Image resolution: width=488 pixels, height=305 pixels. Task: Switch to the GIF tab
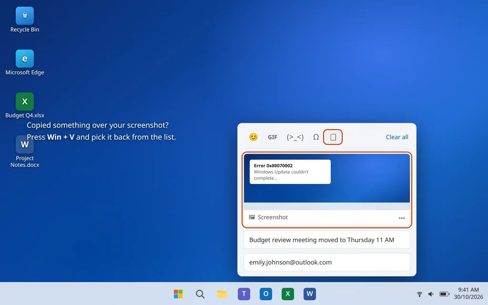point(272,137)
